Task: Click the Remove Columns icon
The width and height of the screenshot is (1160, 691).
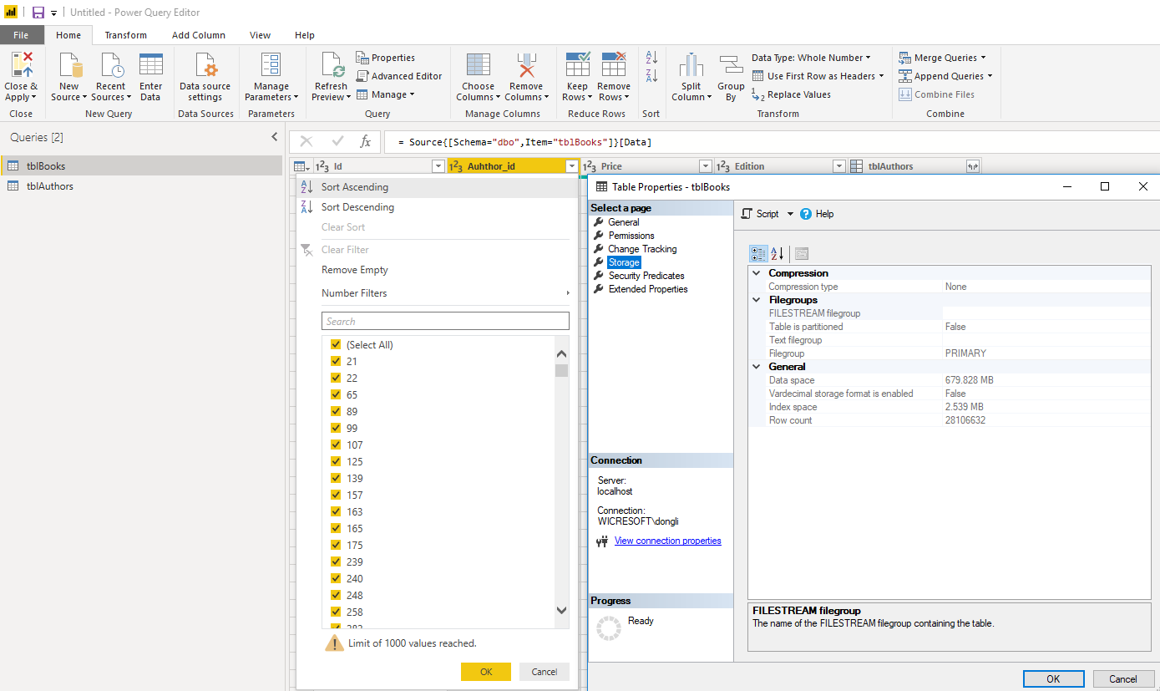Action: (526, 65)
